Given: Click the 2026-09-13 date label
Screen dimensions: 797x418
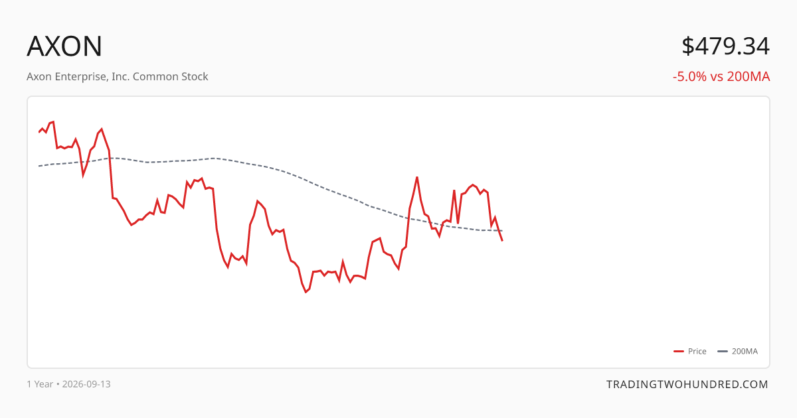Looking at the screenshot, I should coord(86,384).
